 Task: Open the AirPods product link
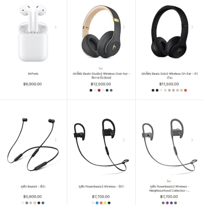(x=33, y=74)
